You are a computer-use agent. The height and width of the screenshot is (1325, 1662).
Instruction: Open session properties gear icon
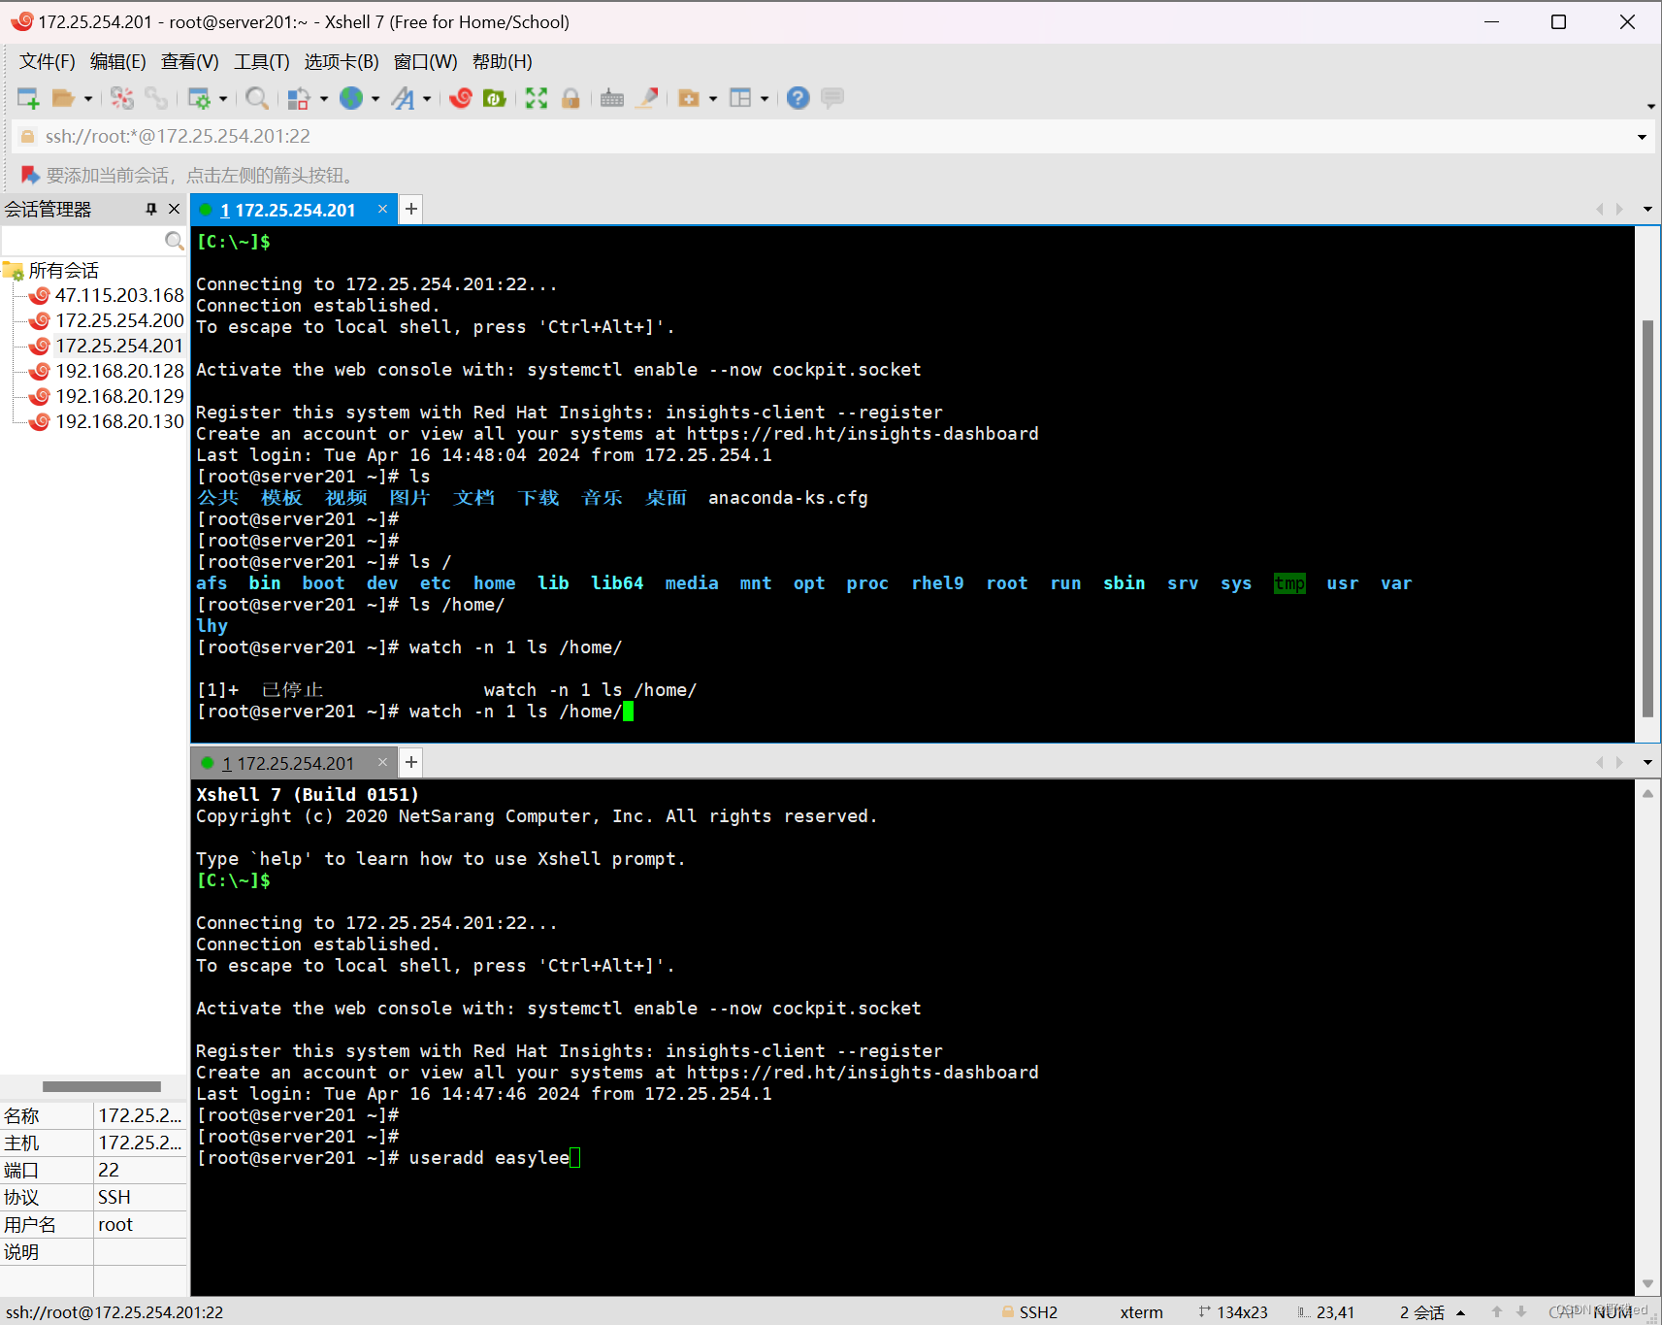coord(199,98)
